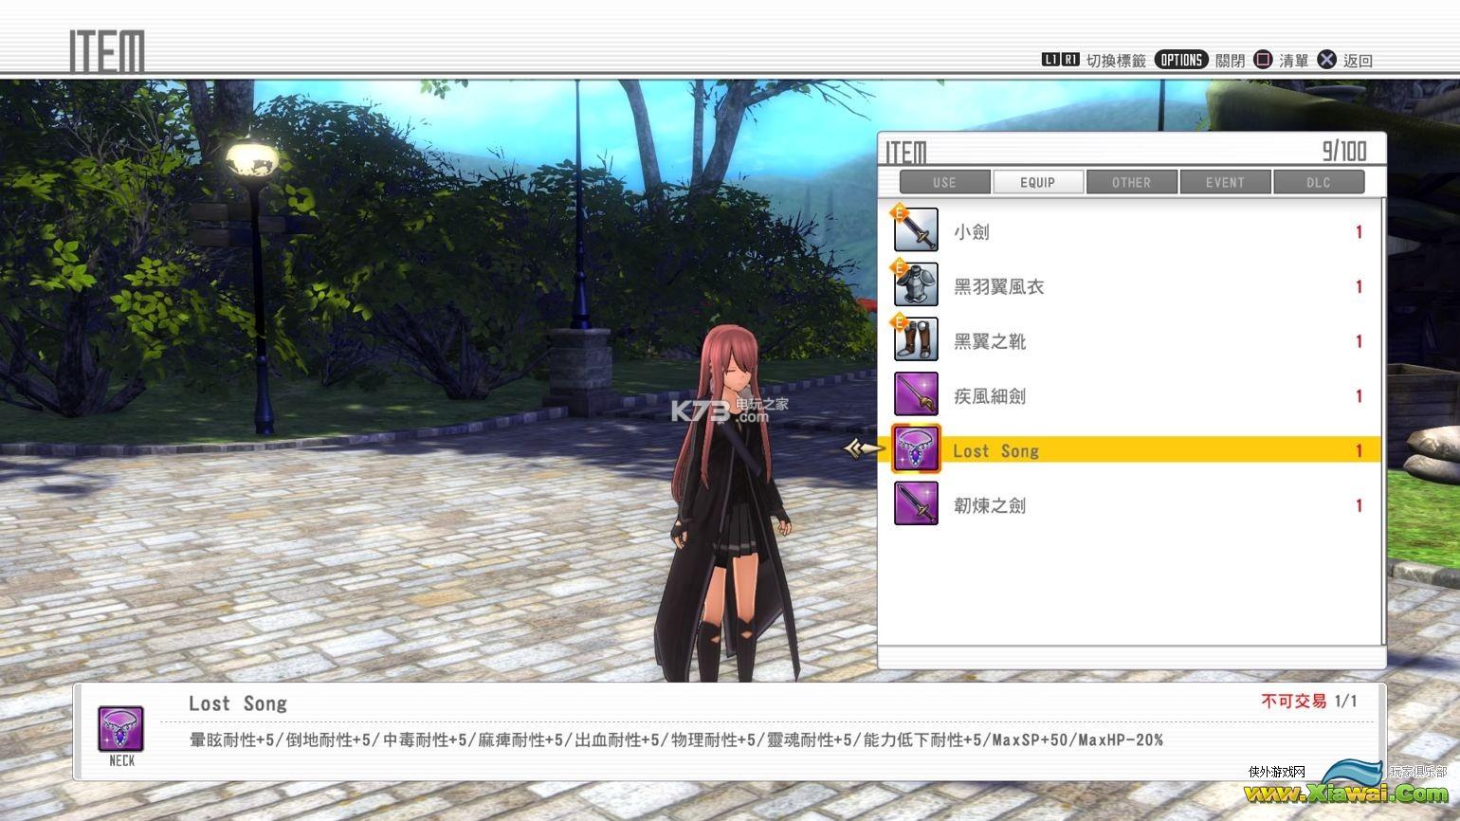Switch to the DLC tab
The width and height of the screenshot is (1460, 821).
[x=1319, y=182]
